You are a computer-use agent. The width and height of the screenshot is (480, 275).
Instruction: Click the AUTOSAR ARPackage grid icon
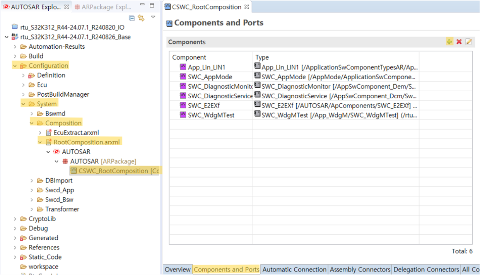click(x=65, y=161)
